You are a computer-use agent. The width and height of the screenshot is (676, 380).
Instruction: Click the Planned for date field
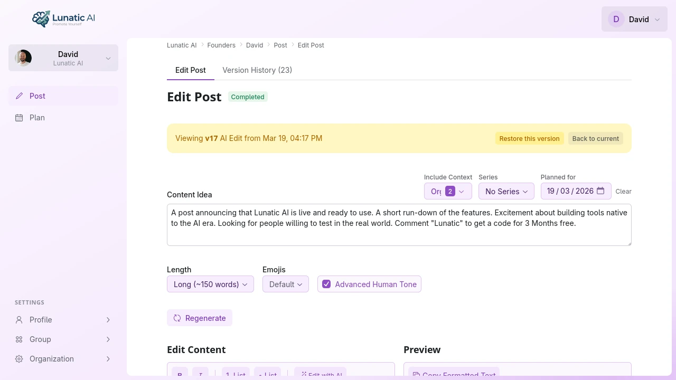coord(576,191)
